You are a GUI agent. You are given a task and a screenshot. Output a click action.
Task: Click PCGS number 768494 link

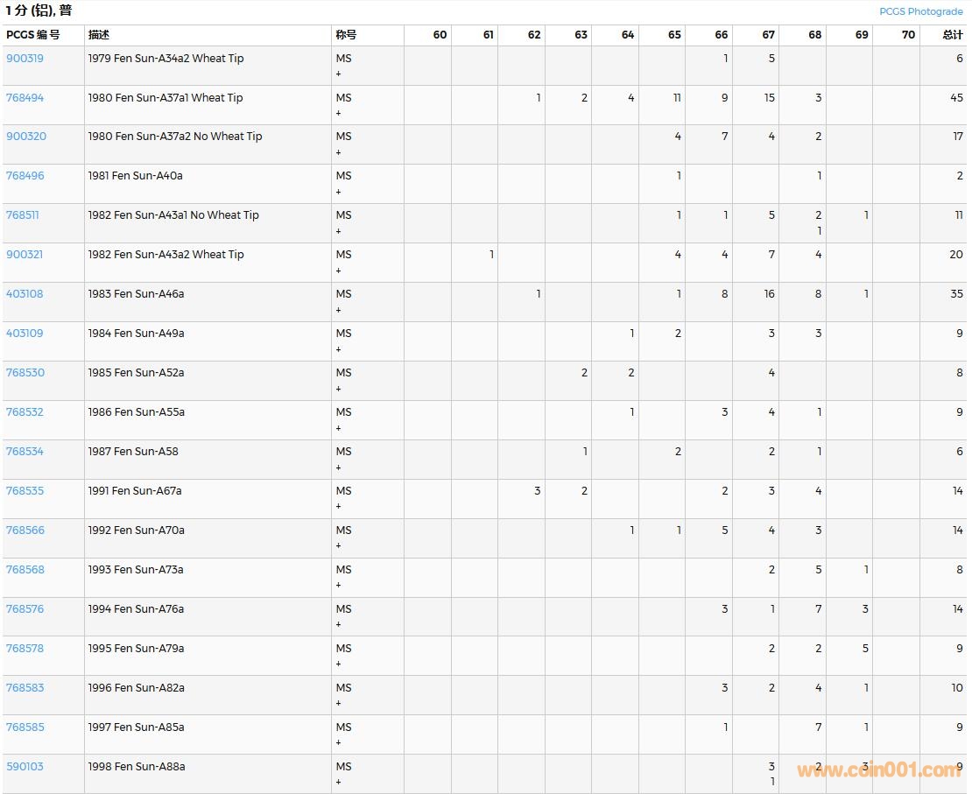[x=25, y=98]
